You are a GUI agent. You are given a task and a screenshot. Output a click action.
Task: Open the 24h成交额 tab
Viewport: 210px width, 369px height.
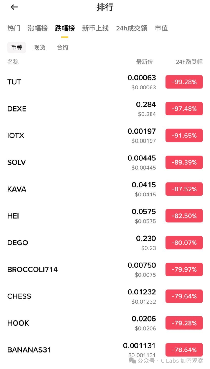(132, 28)
